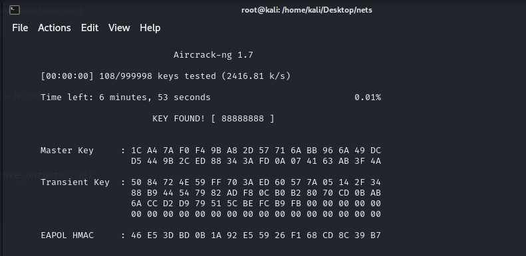This screenshot has width=526, height=256.
Task: Click the Time left line
Action: [x=126, y=97]
